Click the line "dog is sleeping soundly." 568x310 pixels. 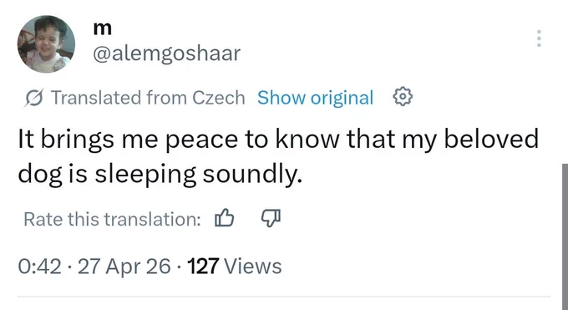coord(160,175)
